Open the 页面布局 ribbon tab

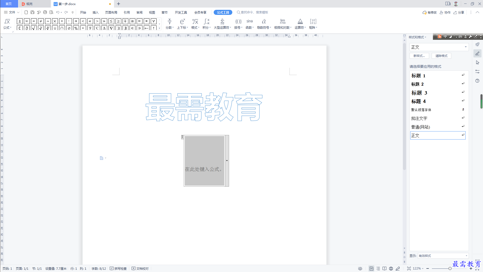pos(111,12)
